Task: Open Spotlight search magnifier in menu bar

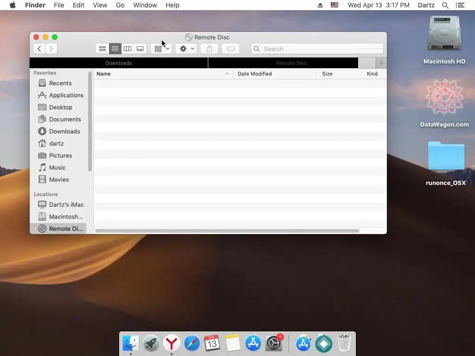Action: click(x=445, y=5)
